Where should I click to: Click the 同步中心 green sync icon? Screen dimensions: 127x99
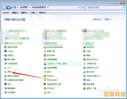pyautogui.click(x=45, y=76)
